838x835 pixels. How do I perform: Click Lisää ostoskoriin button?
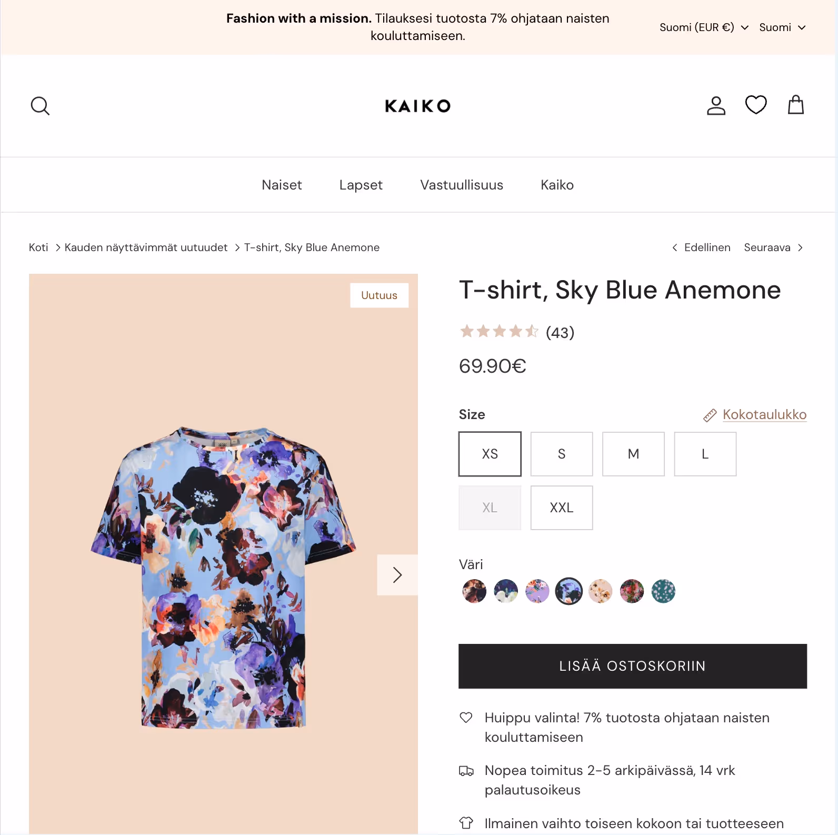(x=633, y=666)
